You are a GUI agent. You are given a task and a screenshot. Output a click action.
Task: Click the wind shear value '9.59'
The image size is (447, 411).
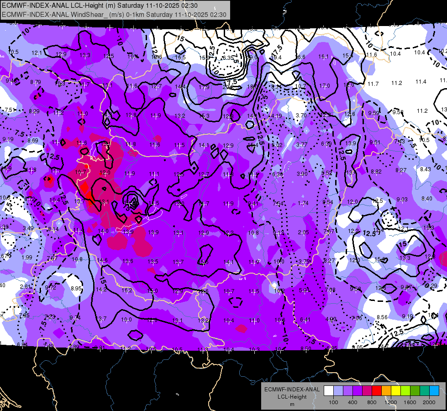pos(374,113)
